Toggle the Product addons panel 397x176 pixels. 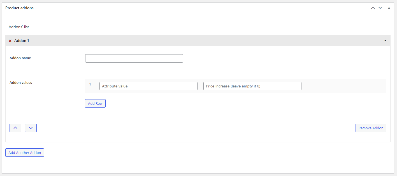click(x=389, y=8)
